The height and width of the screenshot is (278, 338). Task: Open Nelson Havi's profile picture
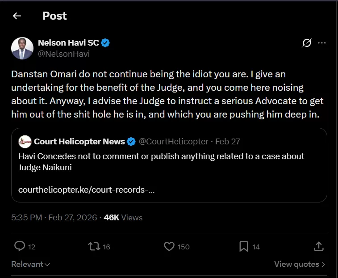click(22, 48)
